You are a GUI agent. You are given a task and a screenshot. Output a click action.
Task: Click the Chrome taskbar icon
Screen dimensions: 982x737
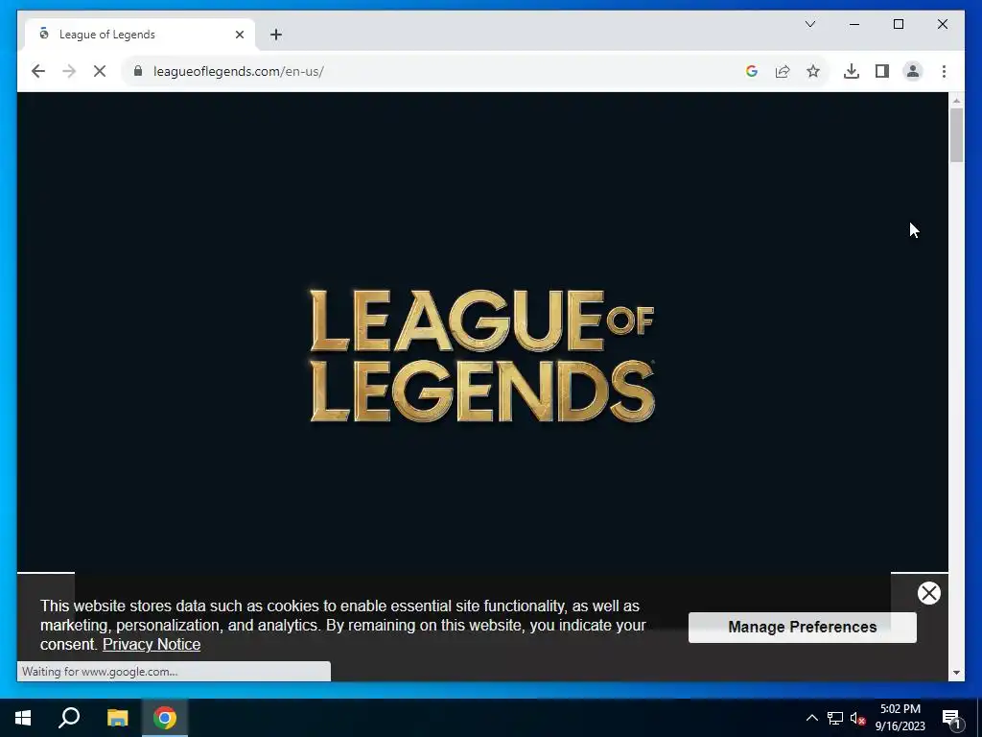tap(165, 718)
